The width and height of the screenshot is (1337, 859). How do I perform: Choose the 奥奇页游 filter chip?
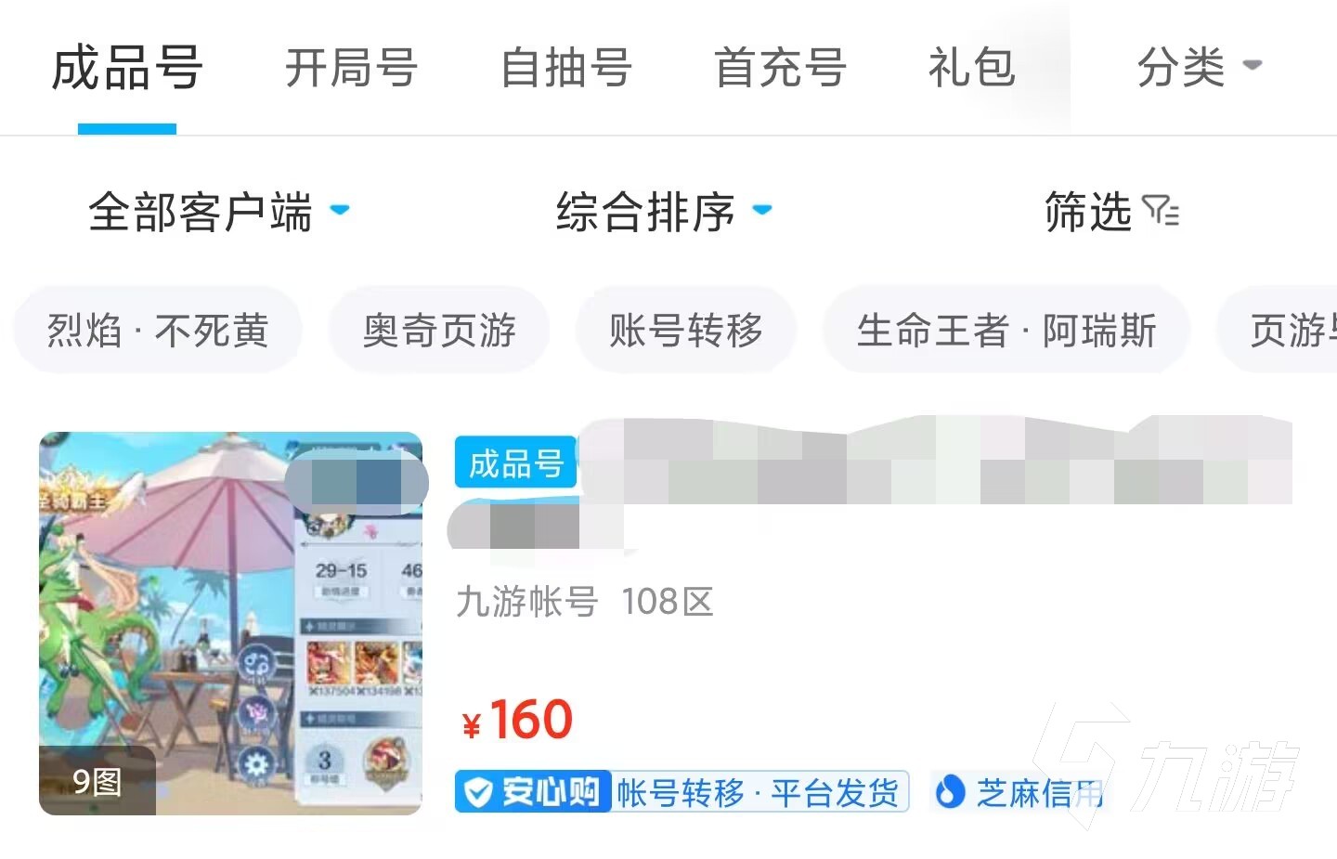point(439,330)
